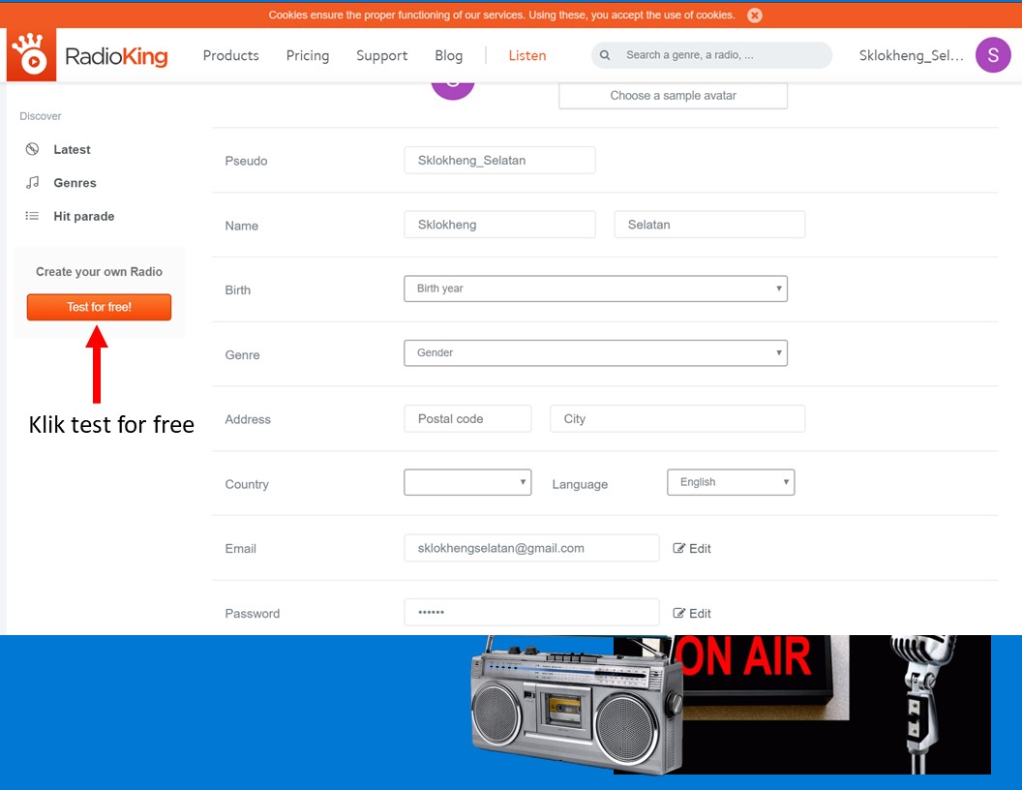
Task: Click the last name field Selatan
Action: click(x=709, y=225)
